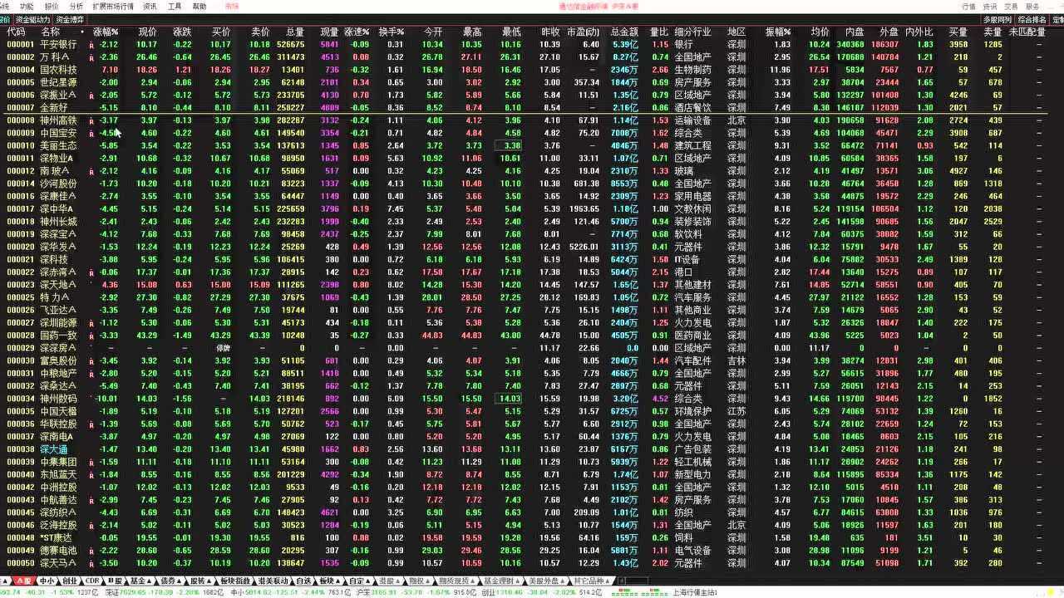Image resolution: width=1064 pixels, height=598 pixels.
Task: Select the 港美联动 bottom tab
Action: pos(273,581)
